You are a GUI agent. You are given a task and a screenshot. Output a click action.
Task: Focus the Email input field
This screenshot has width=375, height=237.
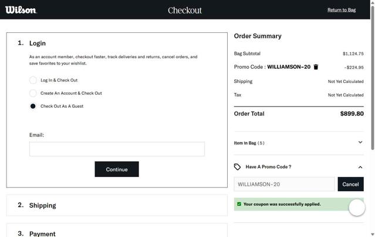pyautogui.click(x=117, y=149)
